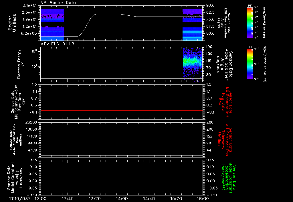This screenshot has width=293, height=202.
Task: Click the Electron Energy eV axis label
Action: (20, 64)
